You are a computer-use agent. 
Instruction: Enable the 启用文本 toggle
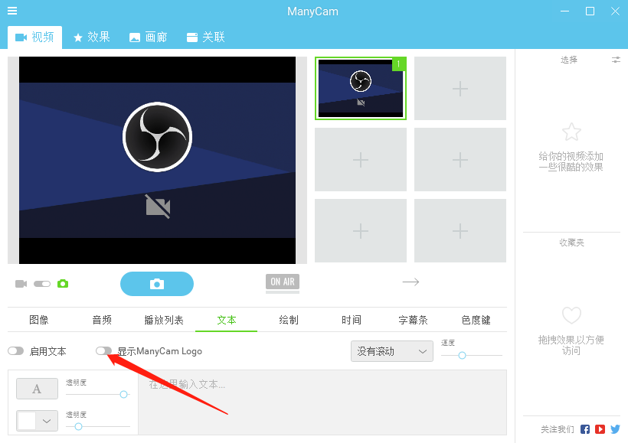pos(16,351)
